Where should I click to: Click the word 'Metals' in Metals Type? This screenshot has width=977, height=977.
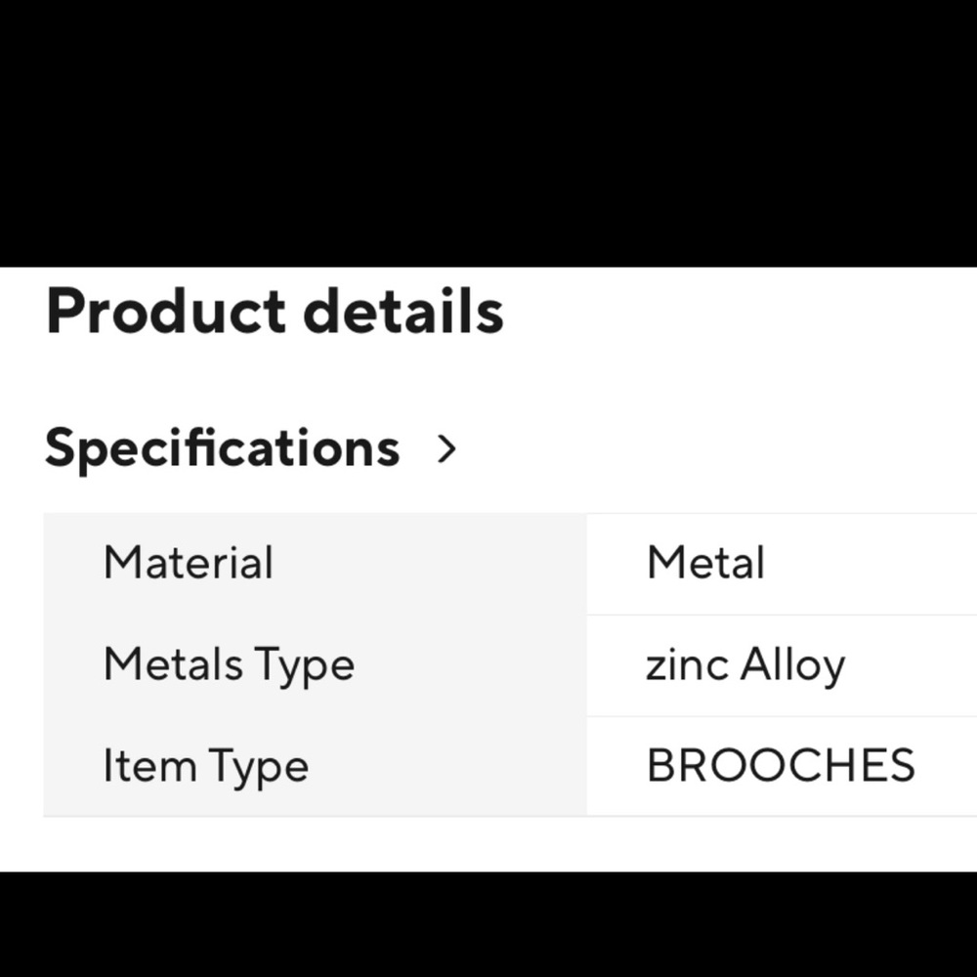click(174, 665)
